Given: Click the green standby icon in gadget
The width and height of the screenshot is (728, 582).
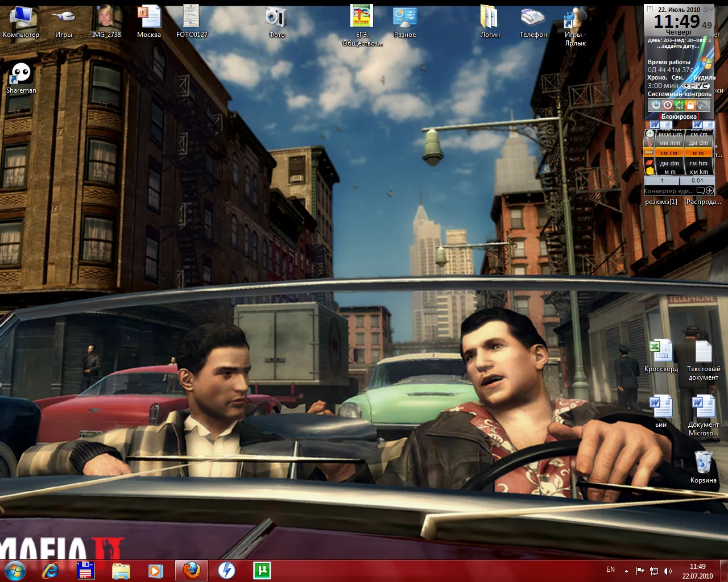Looking at the screenshot, I should [679, 105].
